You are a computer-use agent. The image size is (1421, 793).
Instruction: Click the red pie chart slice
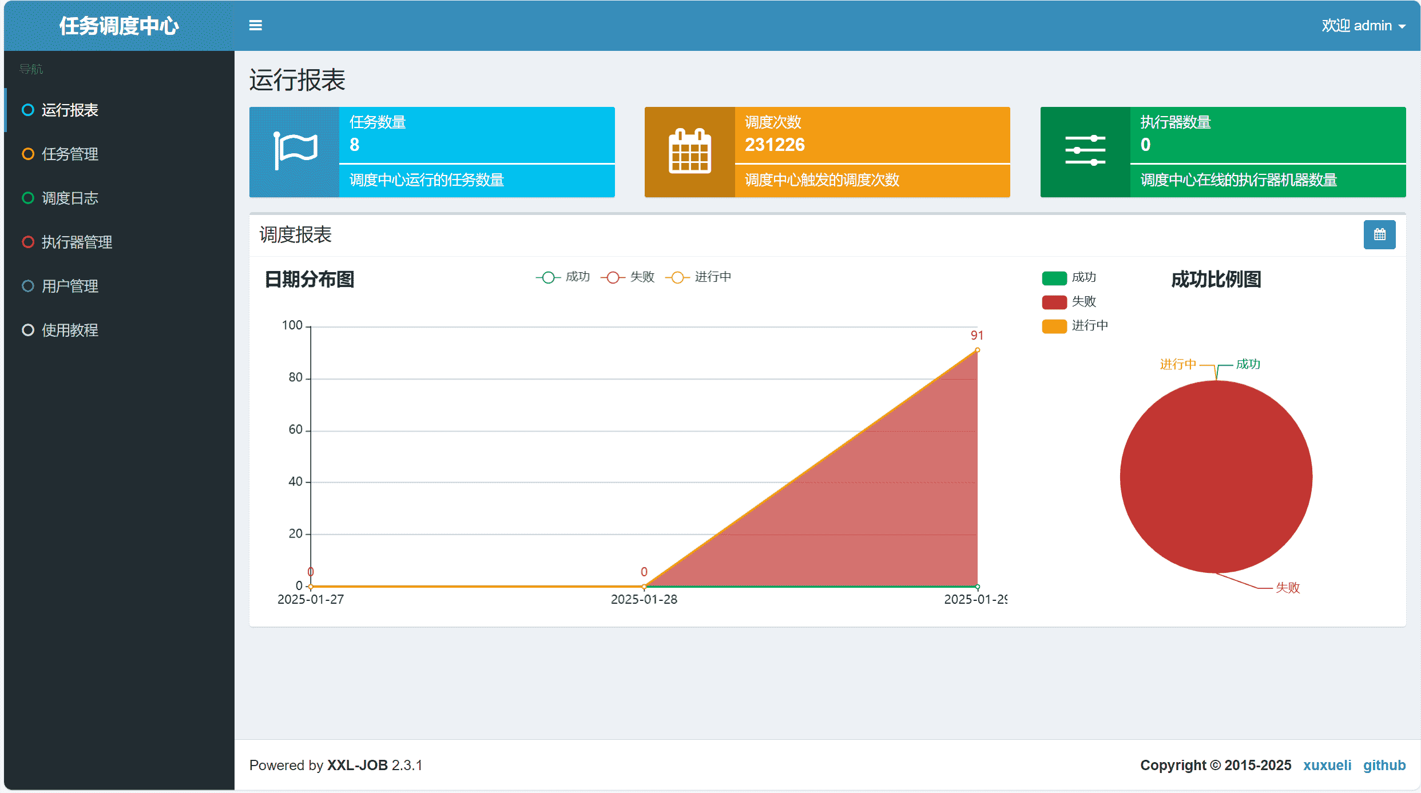tap(1216, 477)
